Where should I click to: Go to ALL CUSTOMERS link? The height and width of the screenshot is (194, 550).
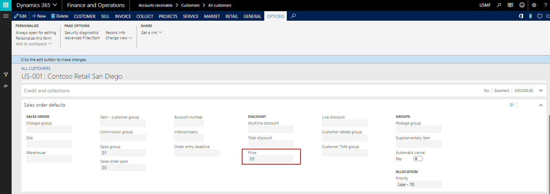click(36, 68)
